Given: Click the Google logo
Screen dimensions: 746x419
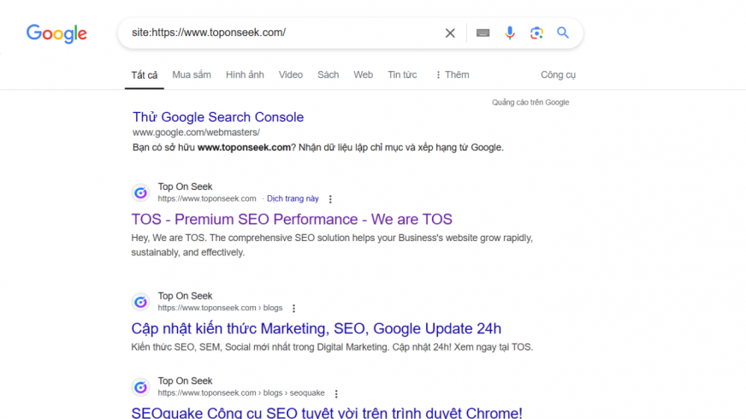Looking at the screenshot, I should 56,33.
